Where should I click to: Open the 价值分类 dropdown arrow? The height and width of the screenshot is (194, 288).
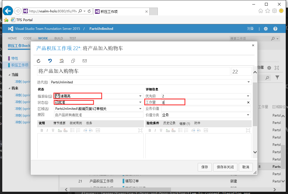click(248, 115)
